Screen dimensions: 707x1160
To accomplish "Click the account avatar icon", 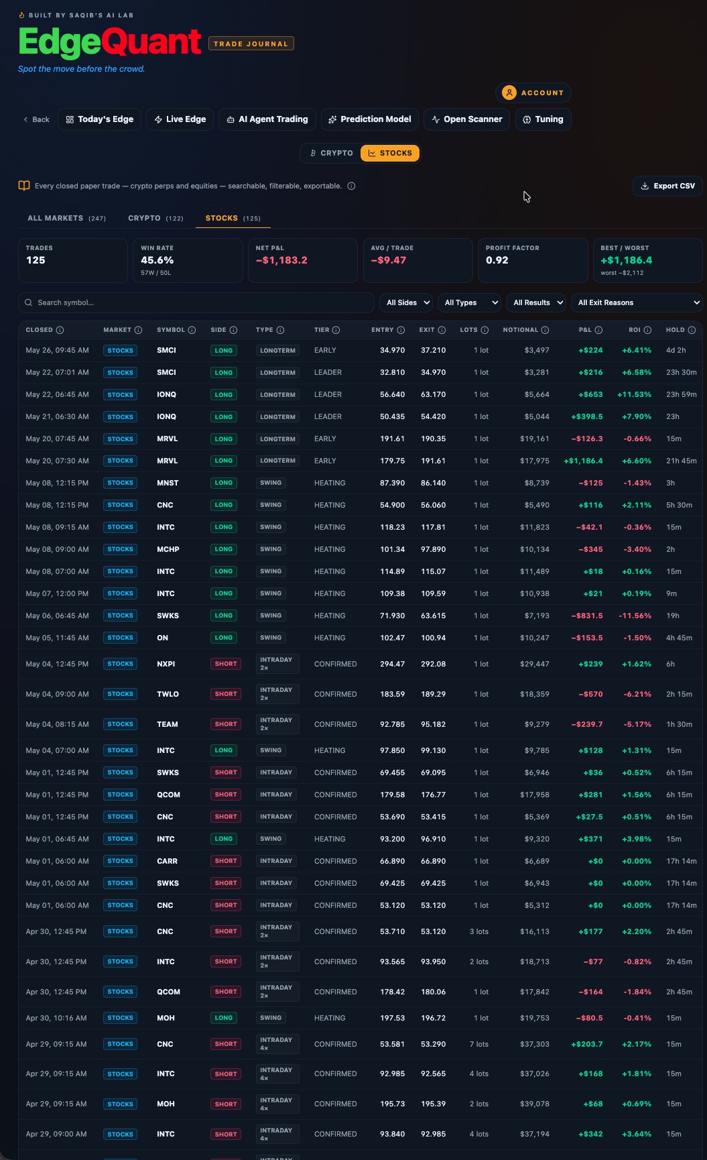I will tap(509, 93).
